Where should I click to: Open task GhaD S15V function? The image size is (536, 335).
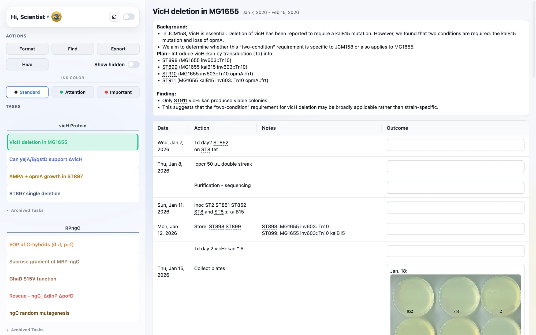point(73,279)
